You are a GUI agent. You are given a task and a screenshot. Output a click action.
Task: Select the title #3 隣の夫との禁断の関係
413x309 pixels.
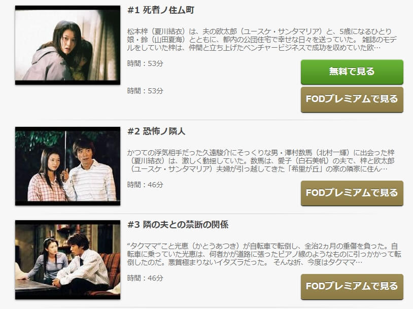[178, 225]
